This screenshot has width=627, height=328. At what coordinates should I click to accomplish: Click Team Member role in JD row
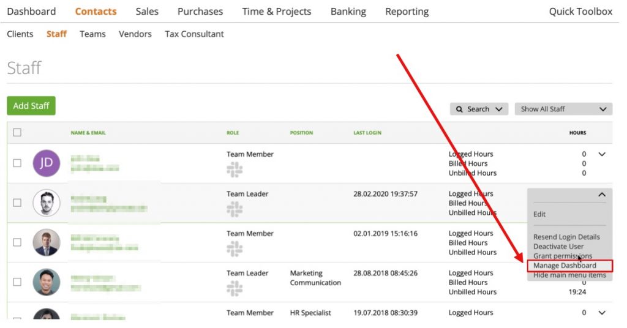pos(250,154)
